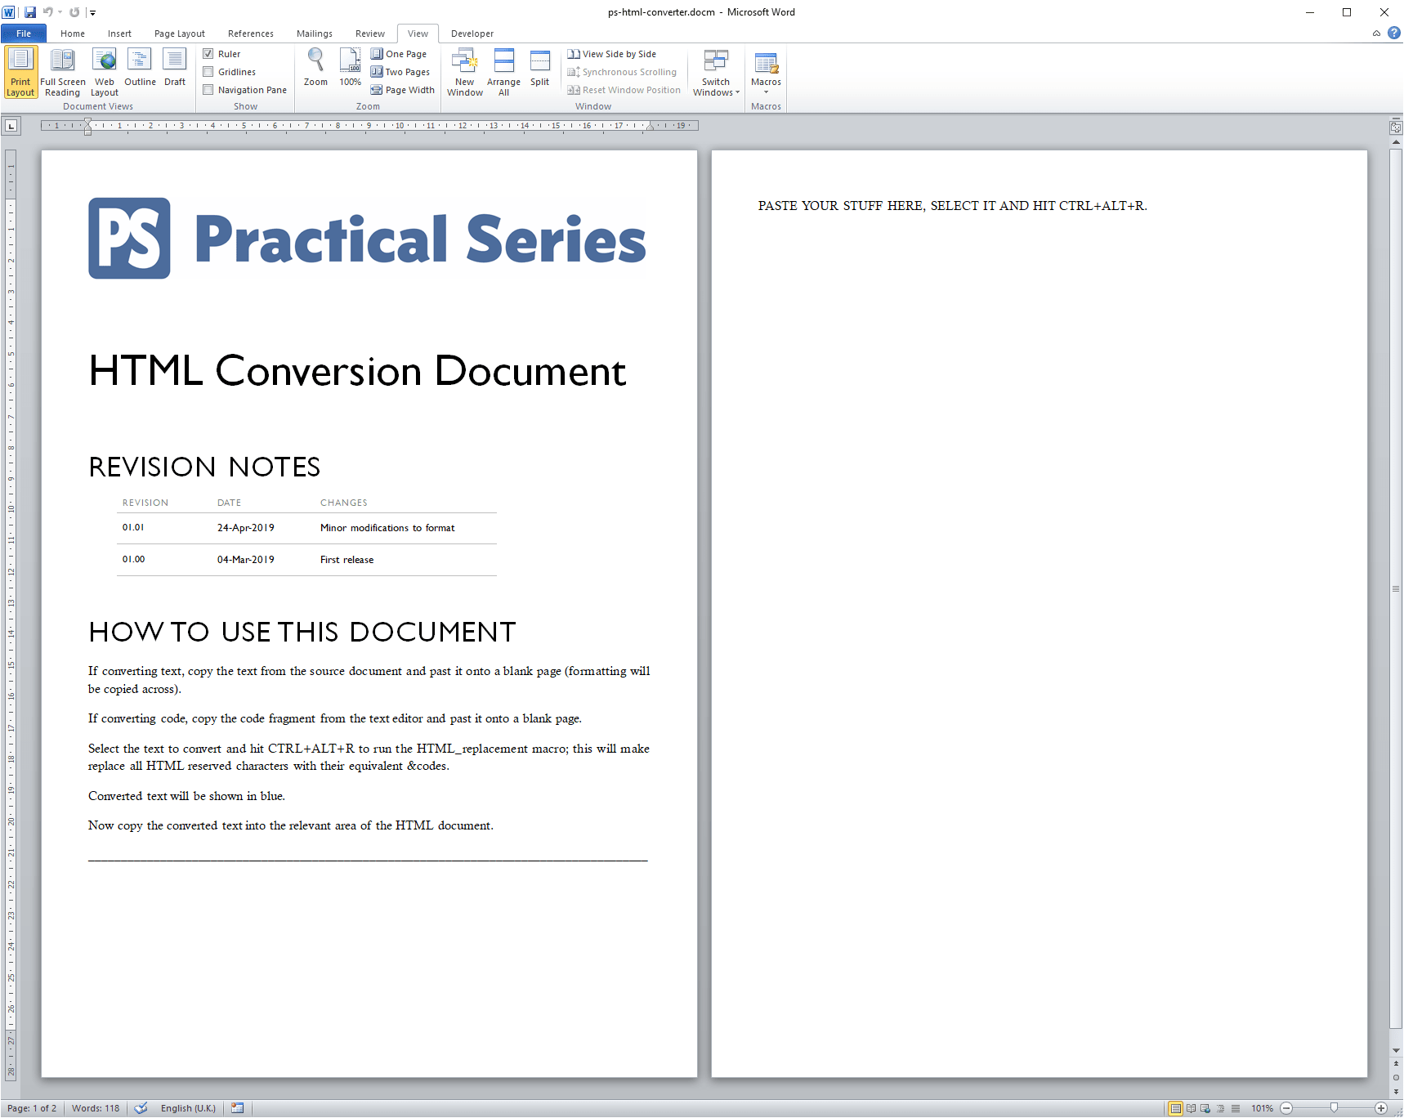Enable the Gridlines checkbox

pos(208,72)
